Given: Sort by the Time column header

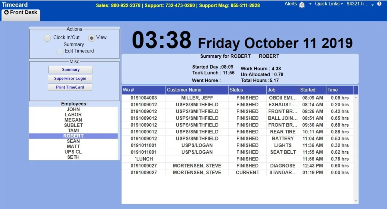Looking at the screenshot, I should [x=340, y=90].
